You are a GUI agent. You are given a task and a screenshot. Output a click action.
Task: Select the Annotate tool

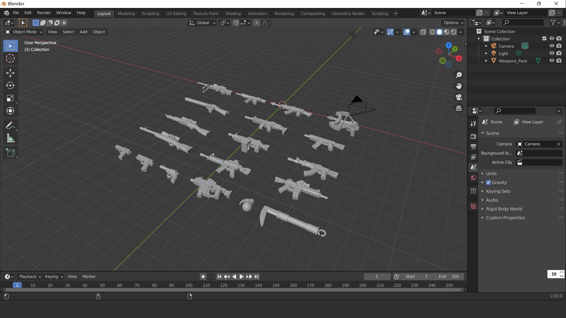(10, 126)
